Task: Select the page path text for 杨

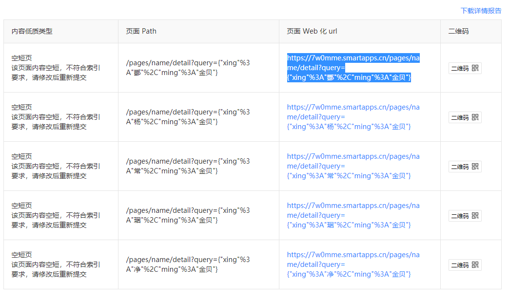Action: 188,117
